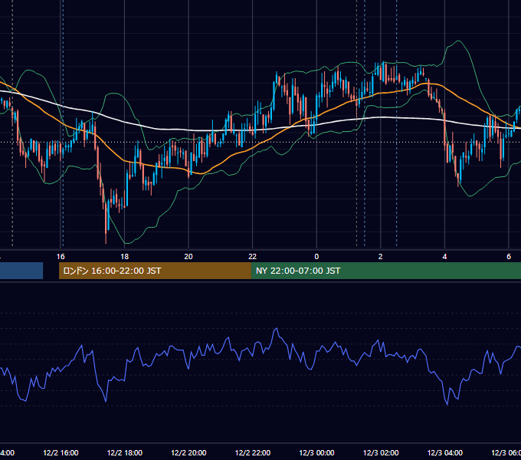Click the 12/2 18:00 label on the bottom axis
Image resolution: width=521 pixels, height=460 pixels.
(125, 453)
